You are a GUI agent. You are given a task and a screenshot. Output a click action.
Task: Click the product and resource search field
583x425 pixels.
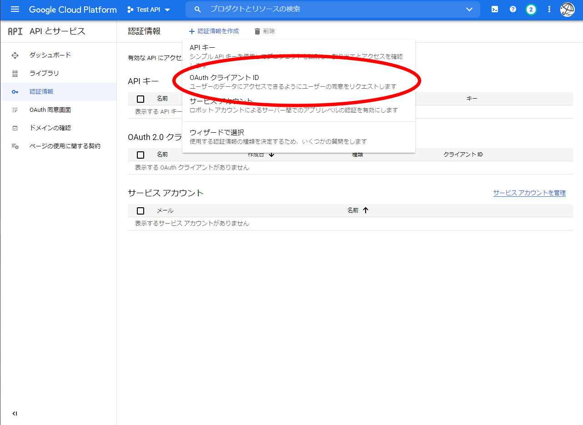(x=332, y=9)
